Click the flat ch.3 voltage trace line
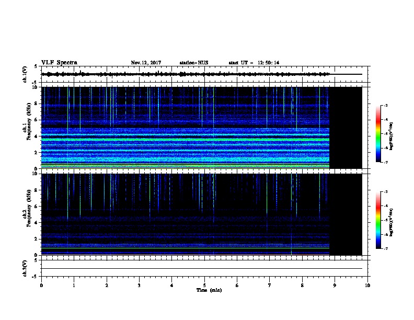 [202, 269]
